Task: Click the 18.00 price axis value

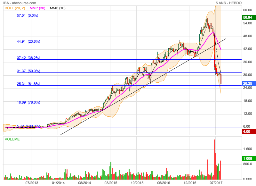Action: [x=247, y=101]
